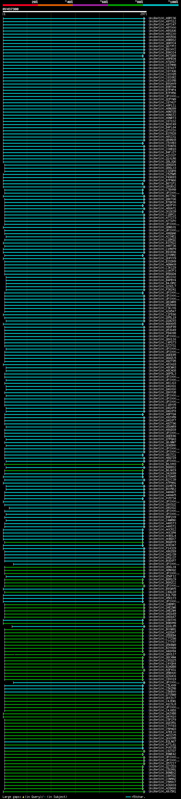The width and height of the screenshot is (181, 799).
Task: Click the AV437300 query label
Action: pyautogui.click(x=10, y=9)
